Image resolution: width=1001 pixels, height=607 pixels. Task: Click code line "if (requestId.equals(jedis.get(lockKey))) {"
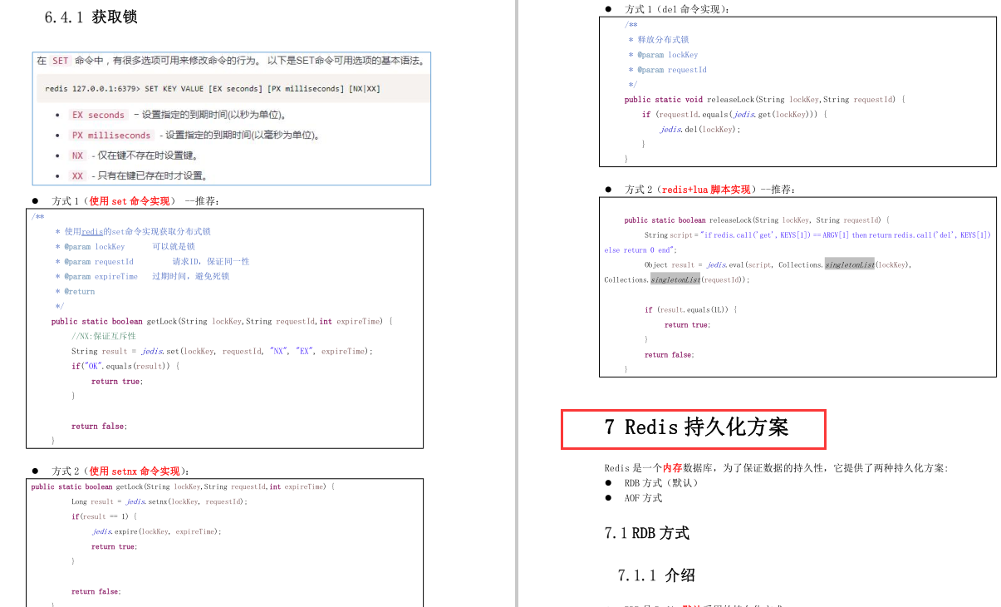[735, 115]
